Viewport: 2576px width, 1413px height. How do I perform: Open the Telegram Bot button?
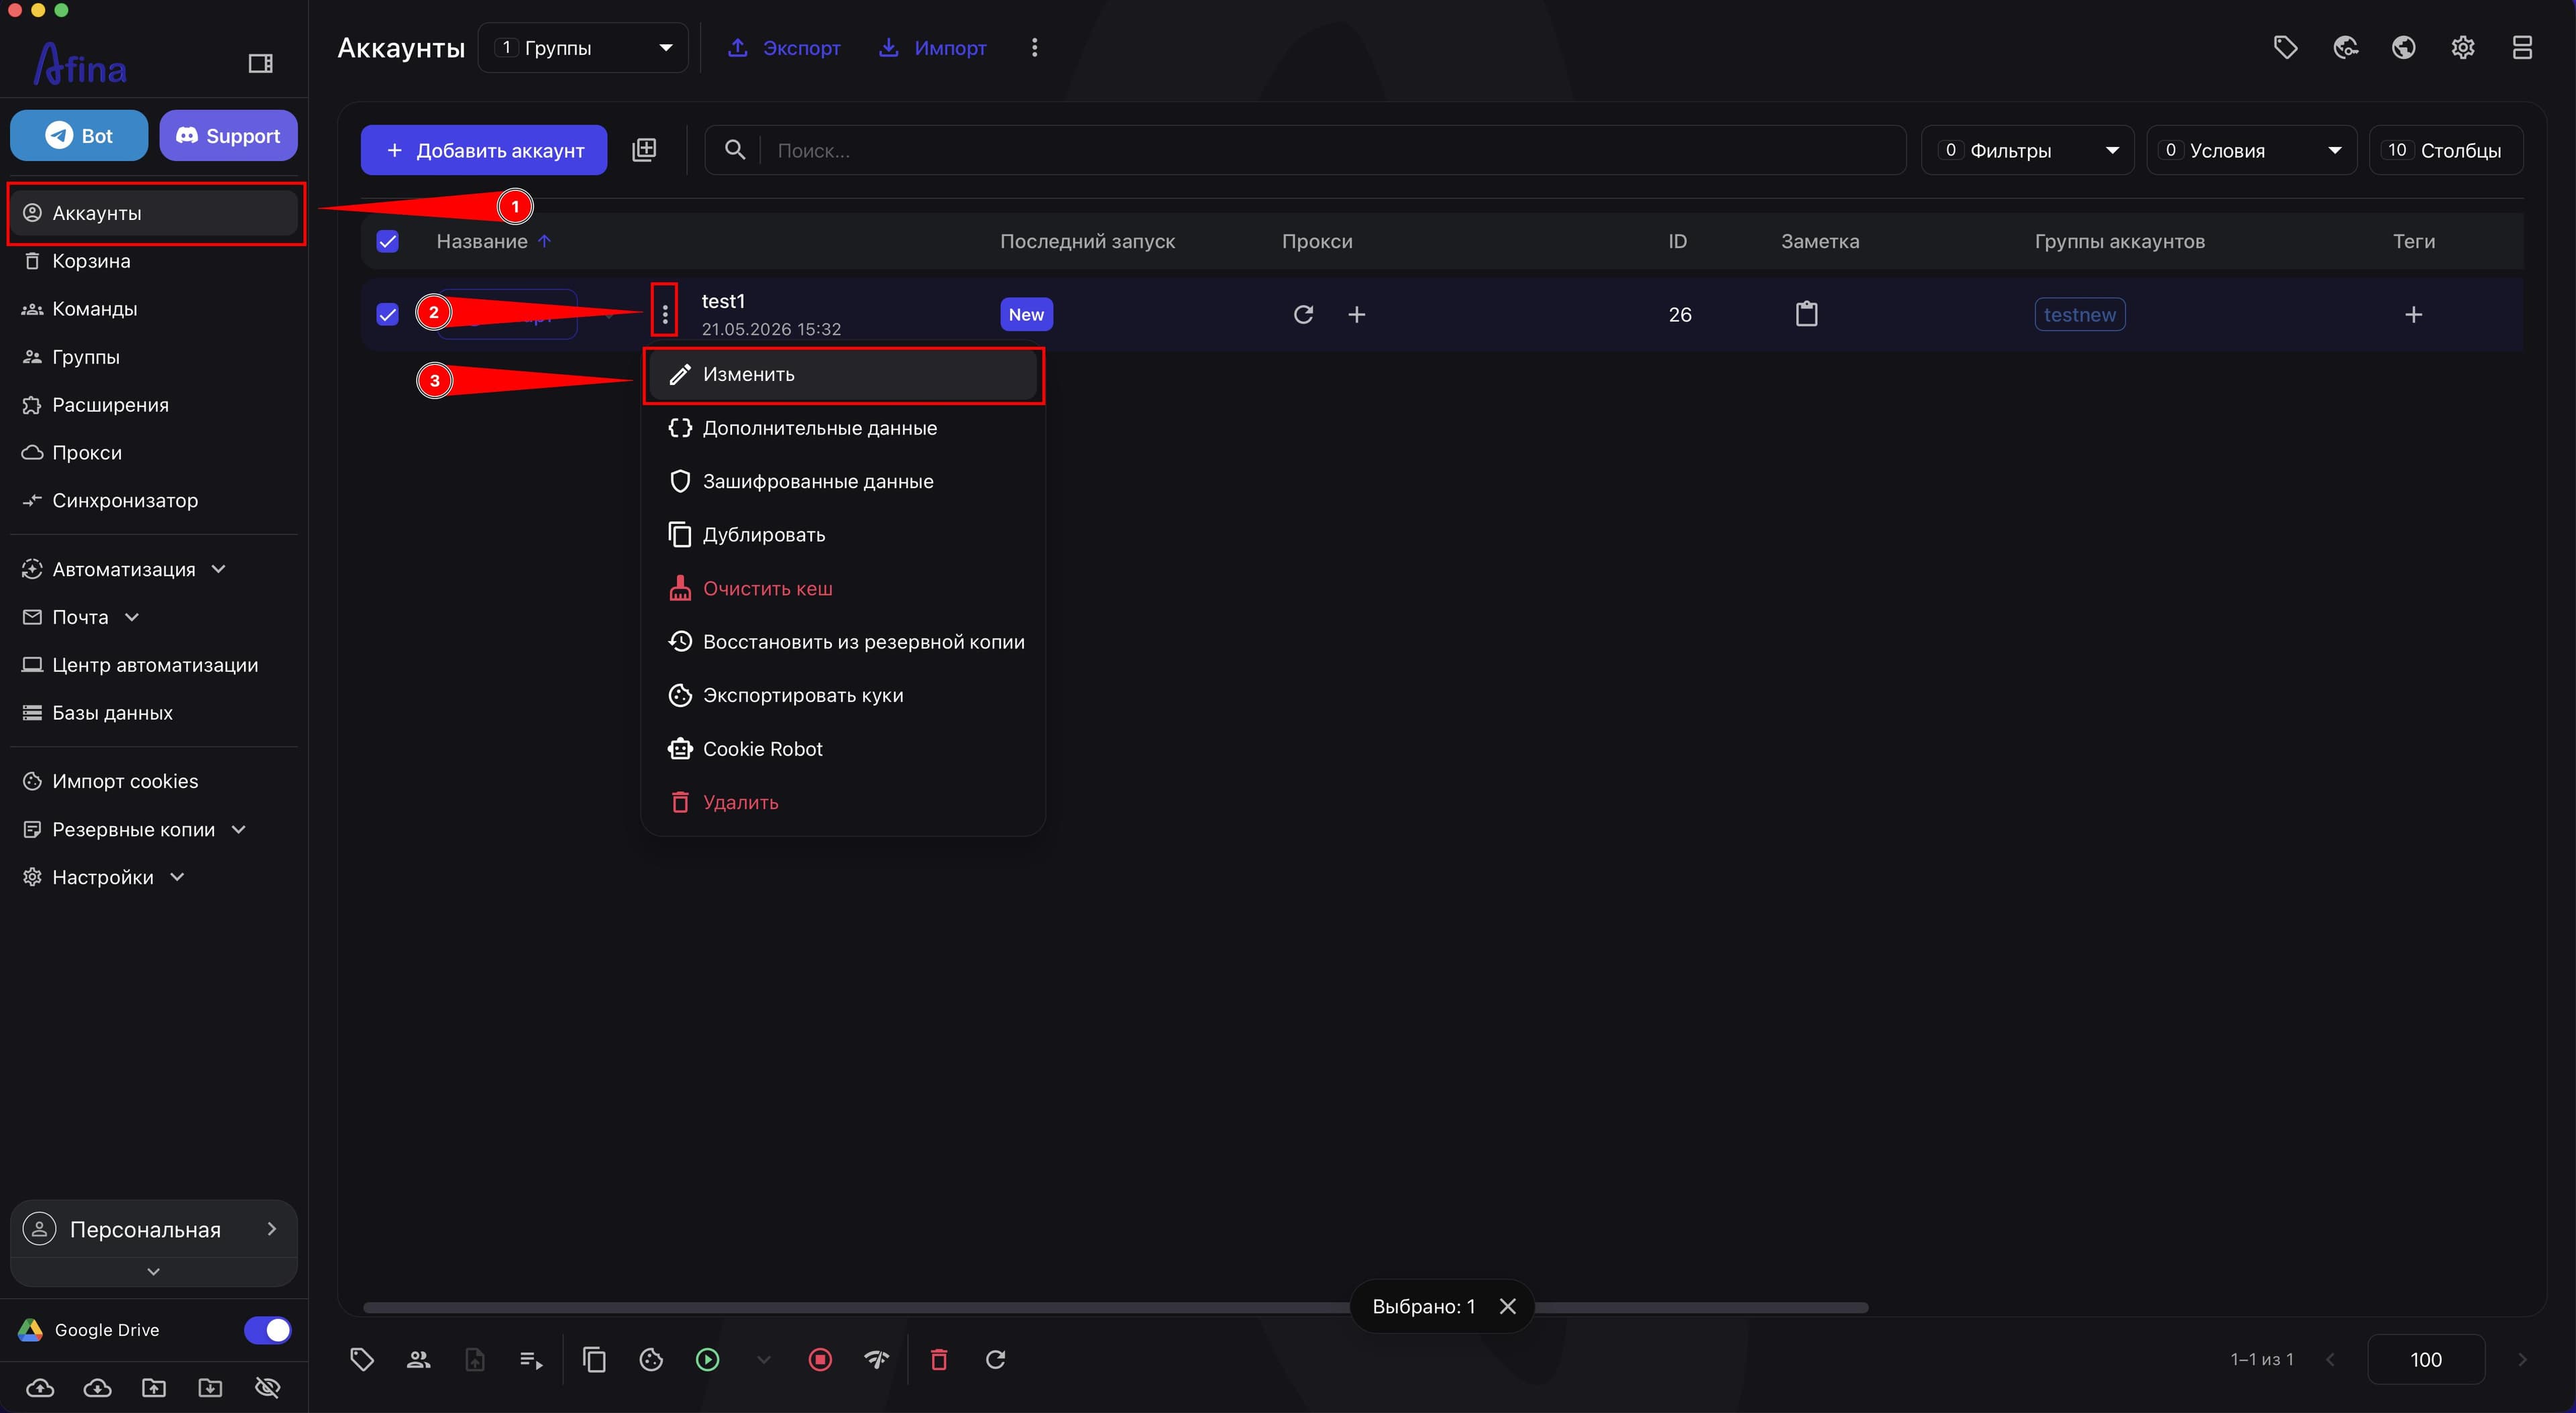79,135
